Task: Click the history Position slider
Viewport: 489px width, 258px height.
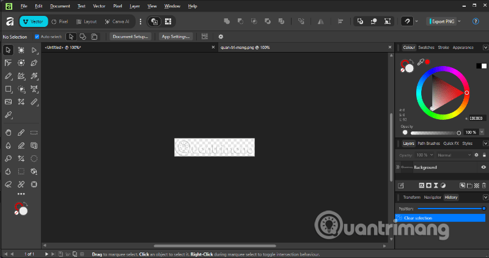Action: 451,208
